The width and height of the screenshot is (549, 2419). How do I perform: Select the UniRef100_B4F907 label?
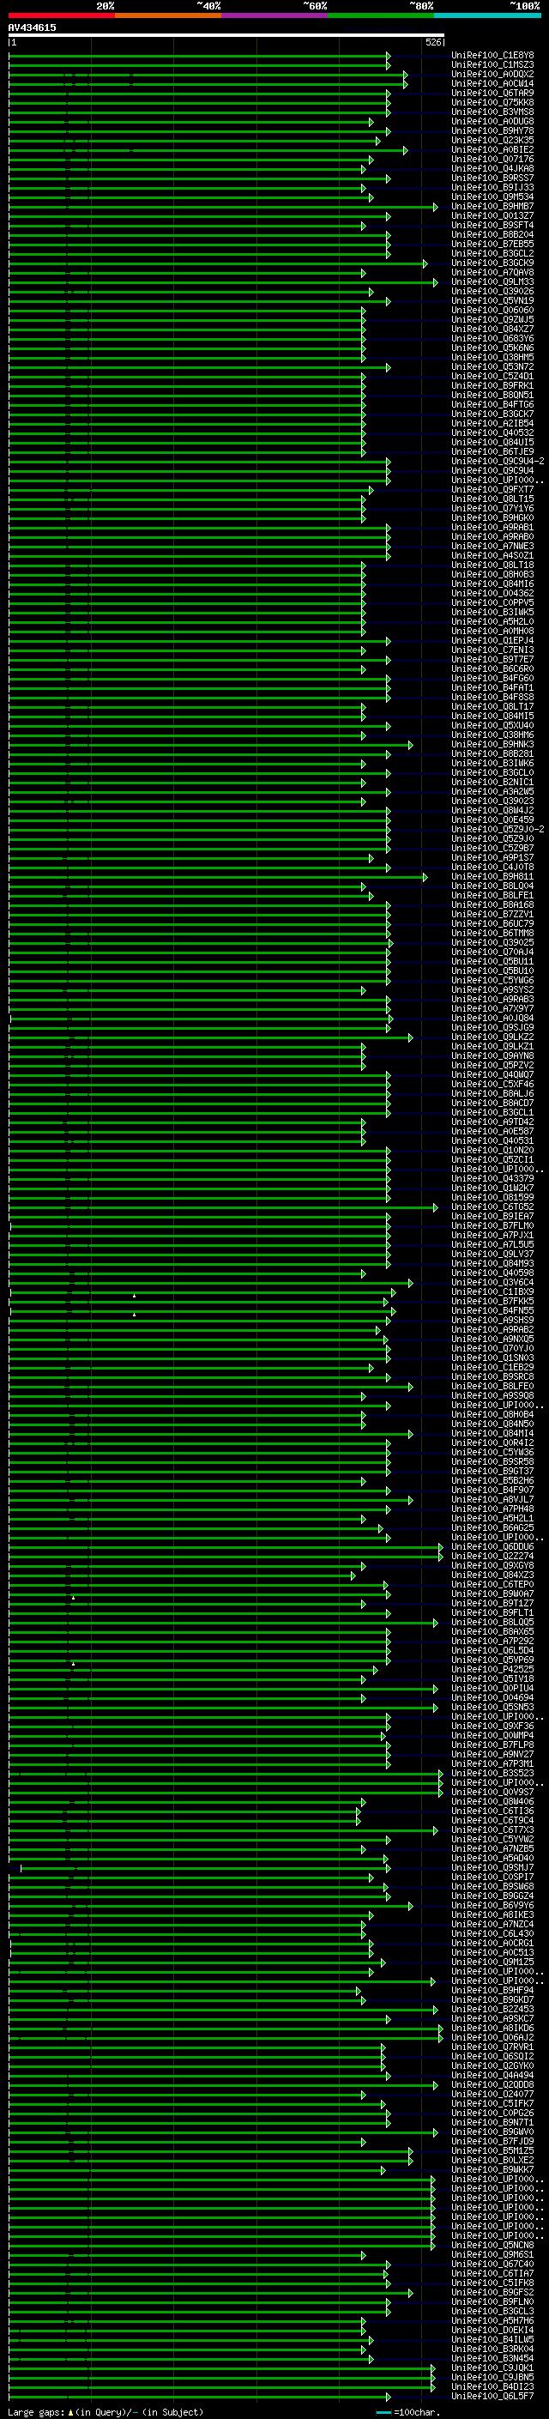point(492,1491)
